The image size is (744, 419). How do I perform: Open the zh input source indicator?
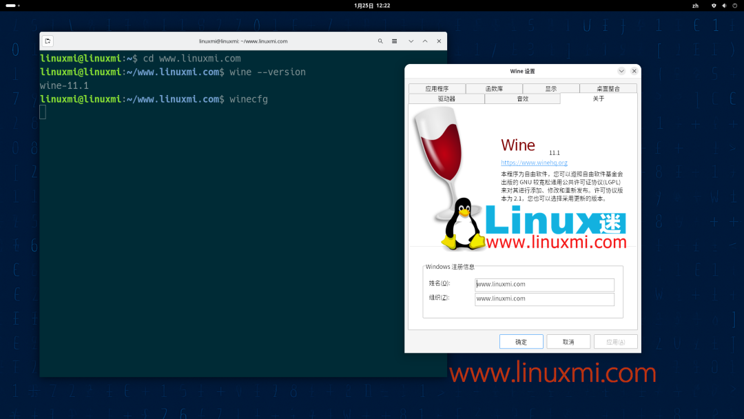(x=695, y=6)
